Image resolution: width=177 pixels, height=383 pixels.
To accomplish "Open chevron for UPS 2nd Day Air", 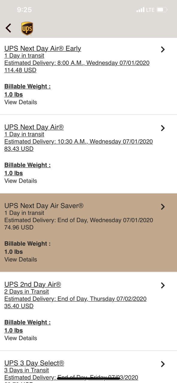I will pyautogui.click(x=163, y=285).
